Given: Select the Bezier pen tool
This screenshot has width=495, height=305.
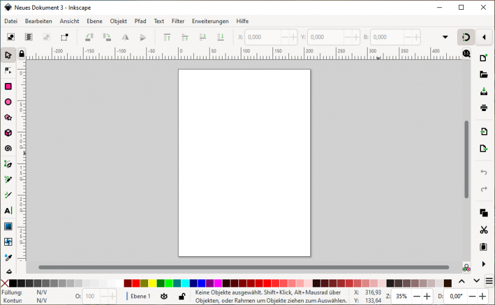Looking at the screenshot, I should 8,164.
